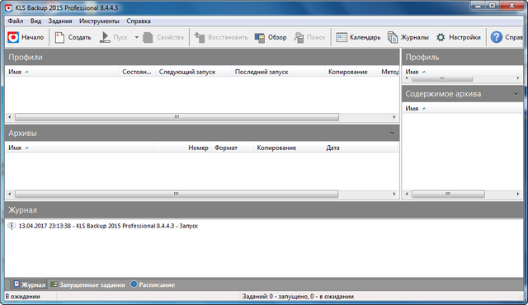Click the Следующий запуск column header
This screenshot has width=528, height=305.
click(x=193, y=72)
